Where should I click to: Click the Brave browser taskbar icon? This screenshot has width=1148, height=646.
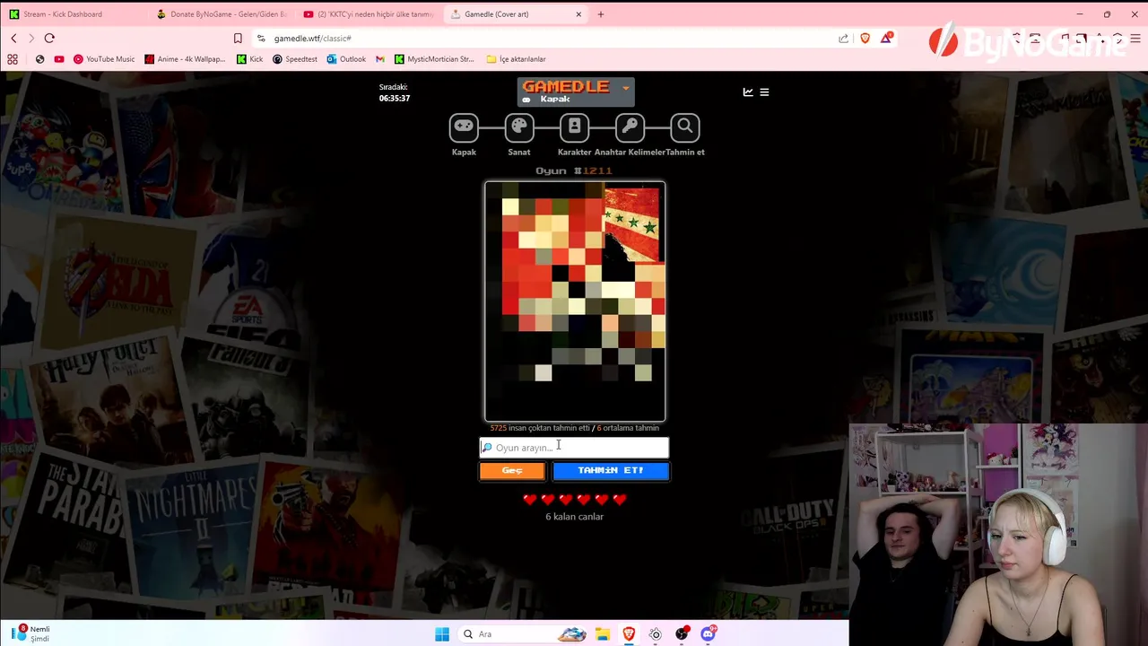pos(629,634)
